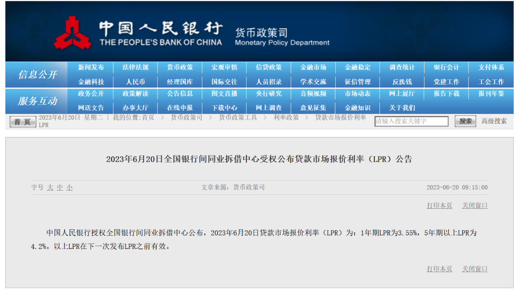Click the article source text 文章来源：货币政策司
Screen dimensions: 514x289
coord(233,187)
